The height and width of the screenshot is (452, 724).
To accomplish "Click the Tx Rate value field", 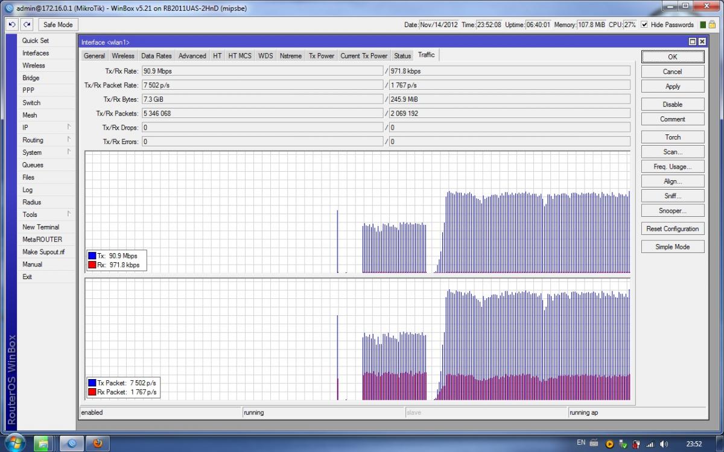I will click(x=262, y=71).
